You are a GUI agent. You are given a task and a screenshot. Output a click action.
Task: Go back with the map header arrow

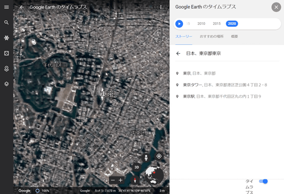tap(22, 7)
